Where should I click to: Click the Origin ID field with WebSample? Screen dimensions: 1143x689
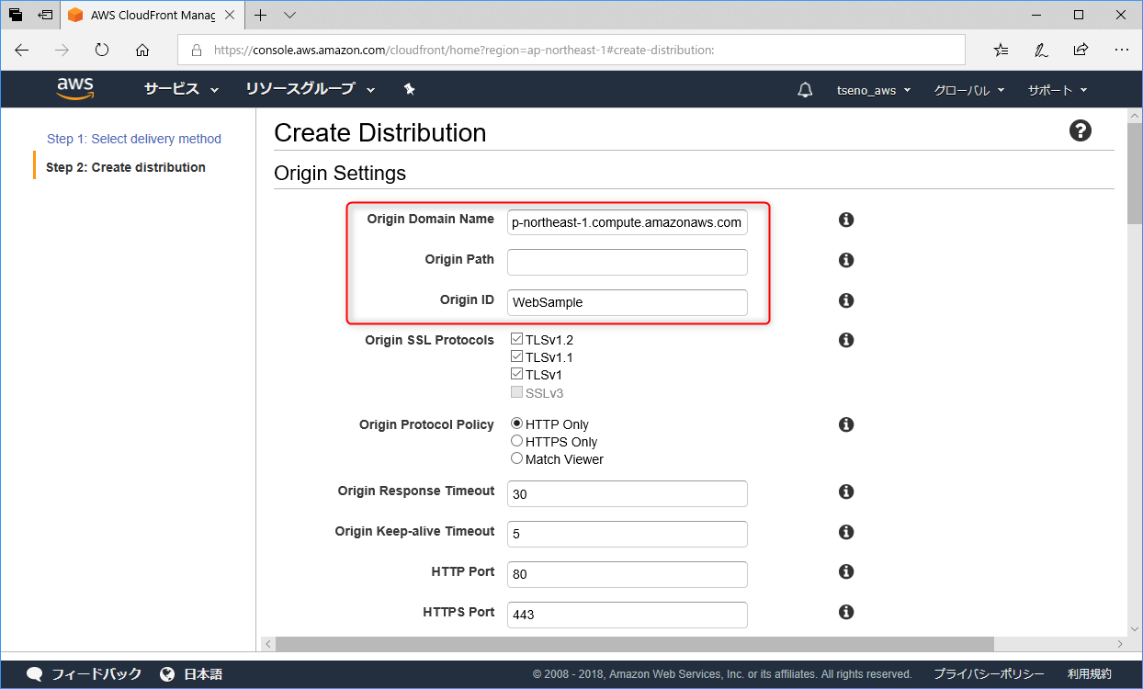(x=628, y=302)
